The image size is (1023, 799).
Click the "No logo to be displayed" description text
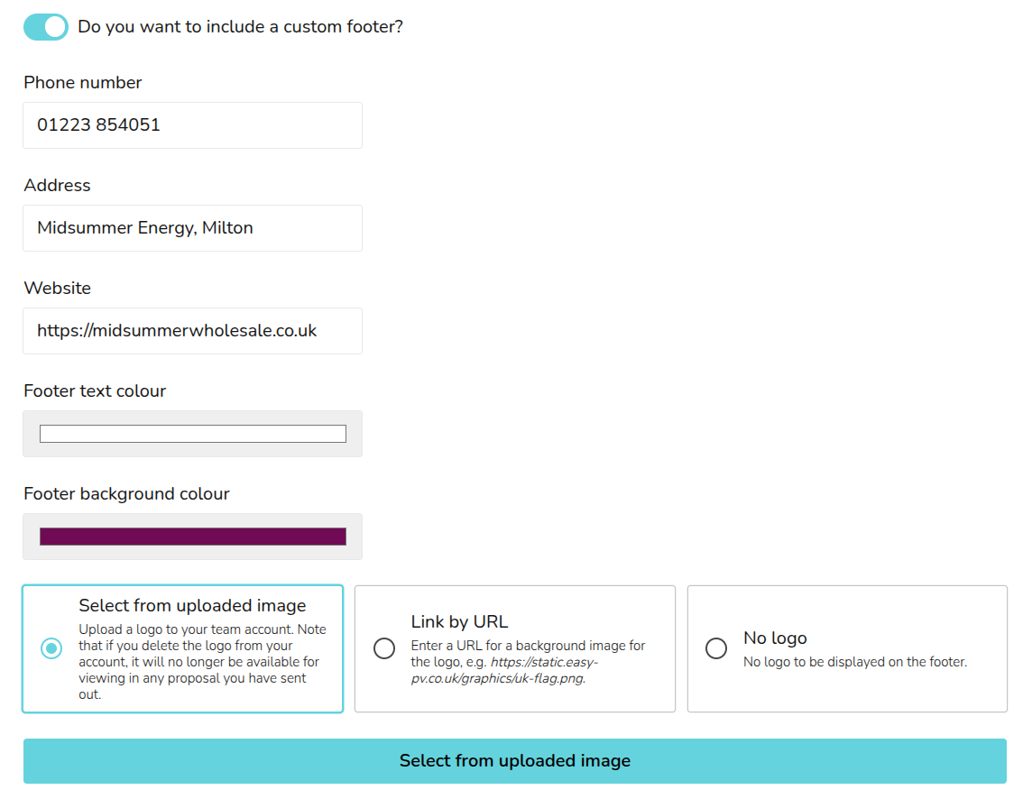(854, 662)
